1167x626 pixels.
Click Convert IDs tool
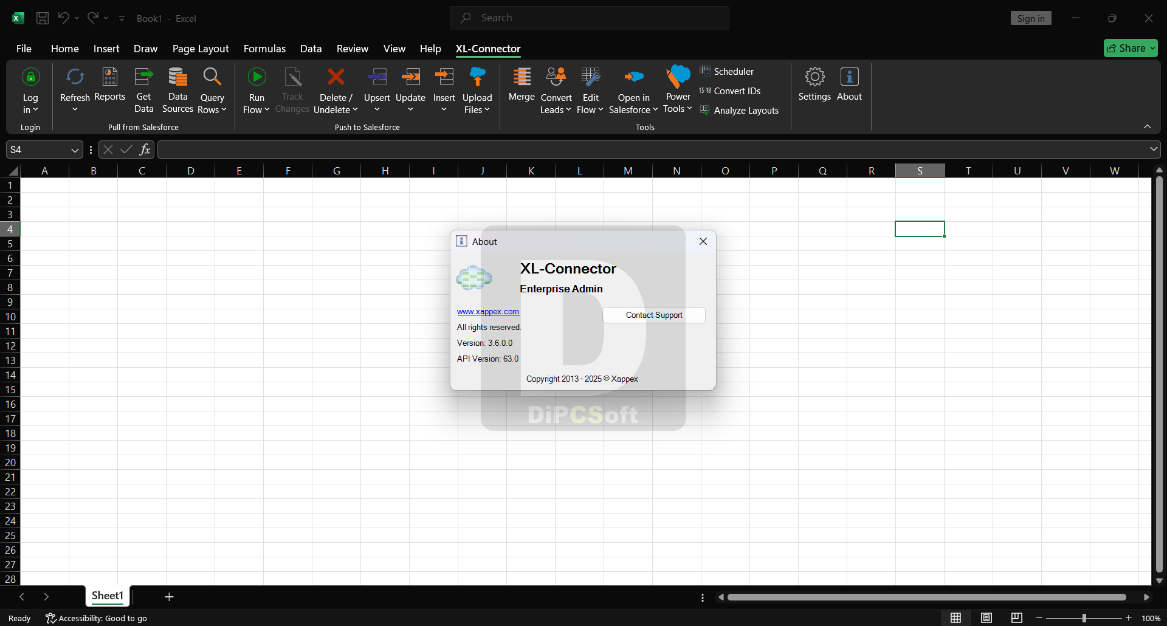[730, 91]
